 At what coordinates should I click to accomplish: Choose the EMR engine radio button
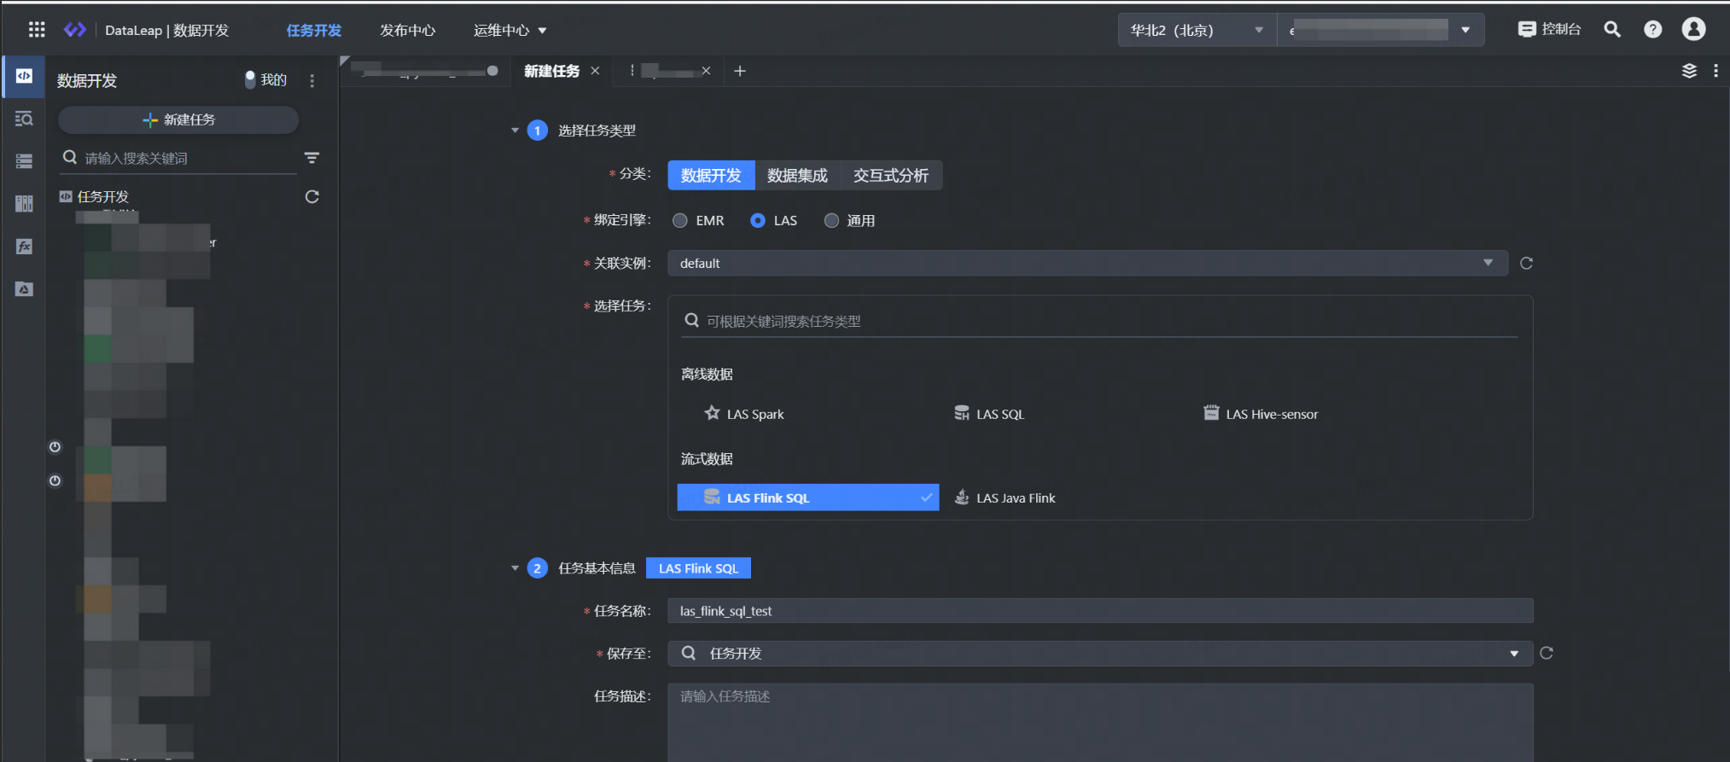click(680, 220)
